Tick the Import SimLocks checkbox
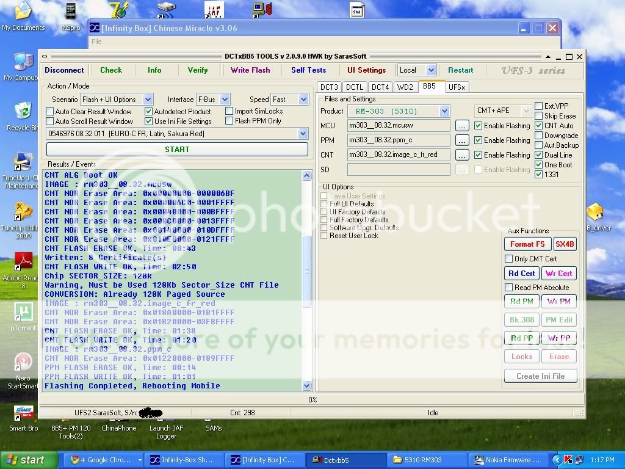Image resolution: width=625 pixels, height=469 pixels. click(229, 111)
